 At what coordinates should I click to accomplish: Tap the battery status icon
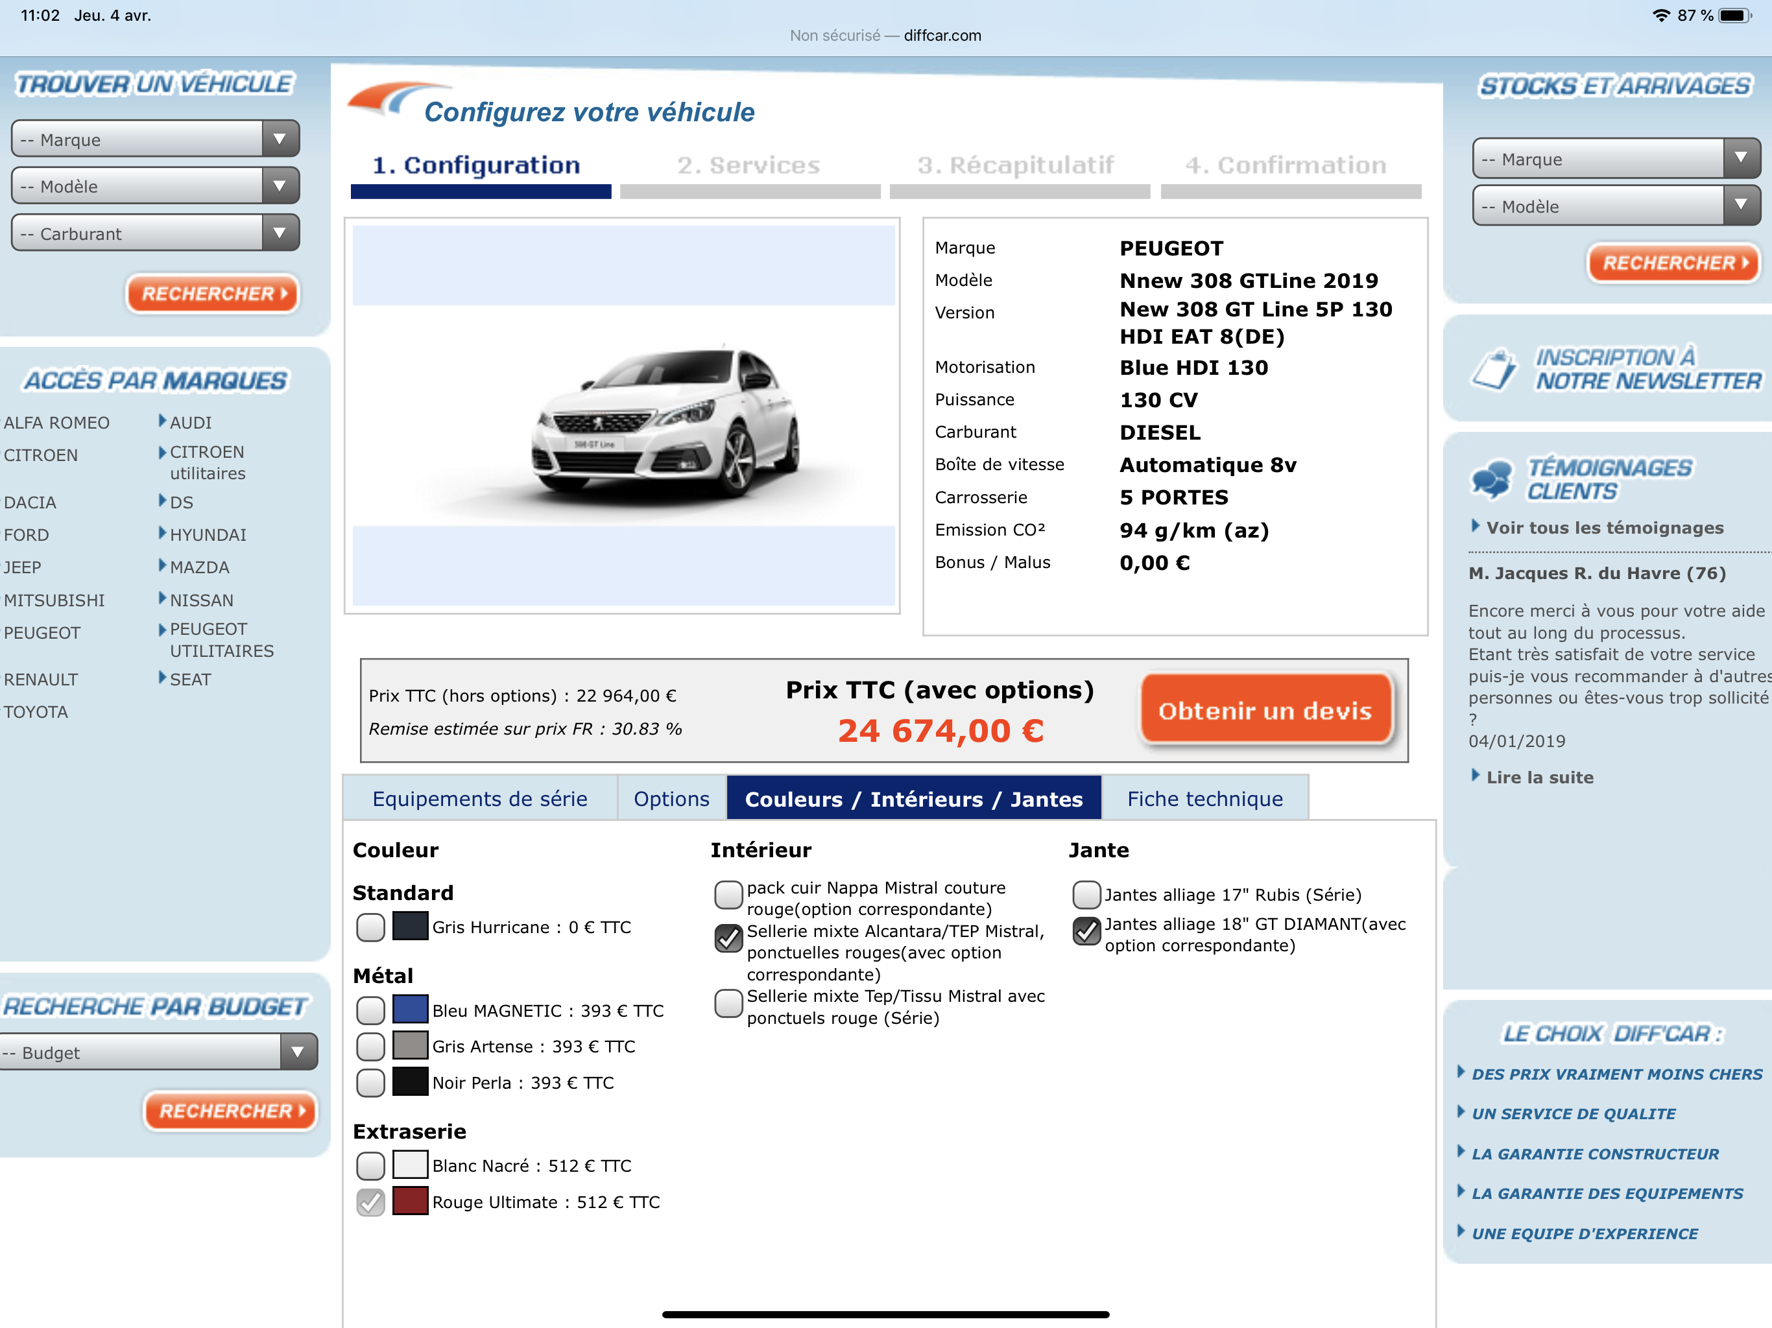tap(1734, 15)
